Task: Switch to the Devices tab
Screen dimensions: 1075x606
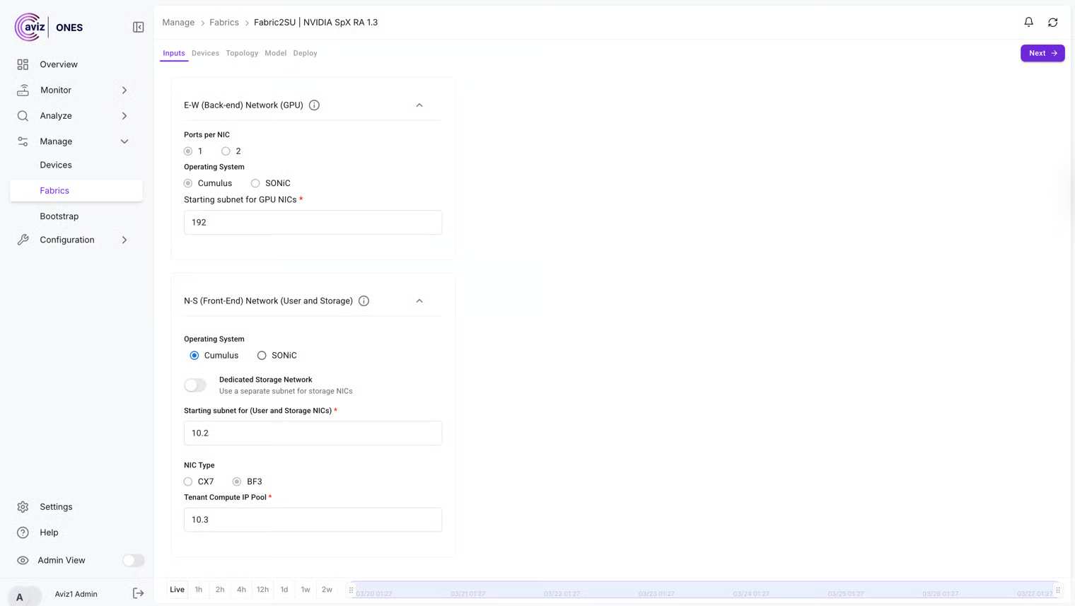Action: 205,53
